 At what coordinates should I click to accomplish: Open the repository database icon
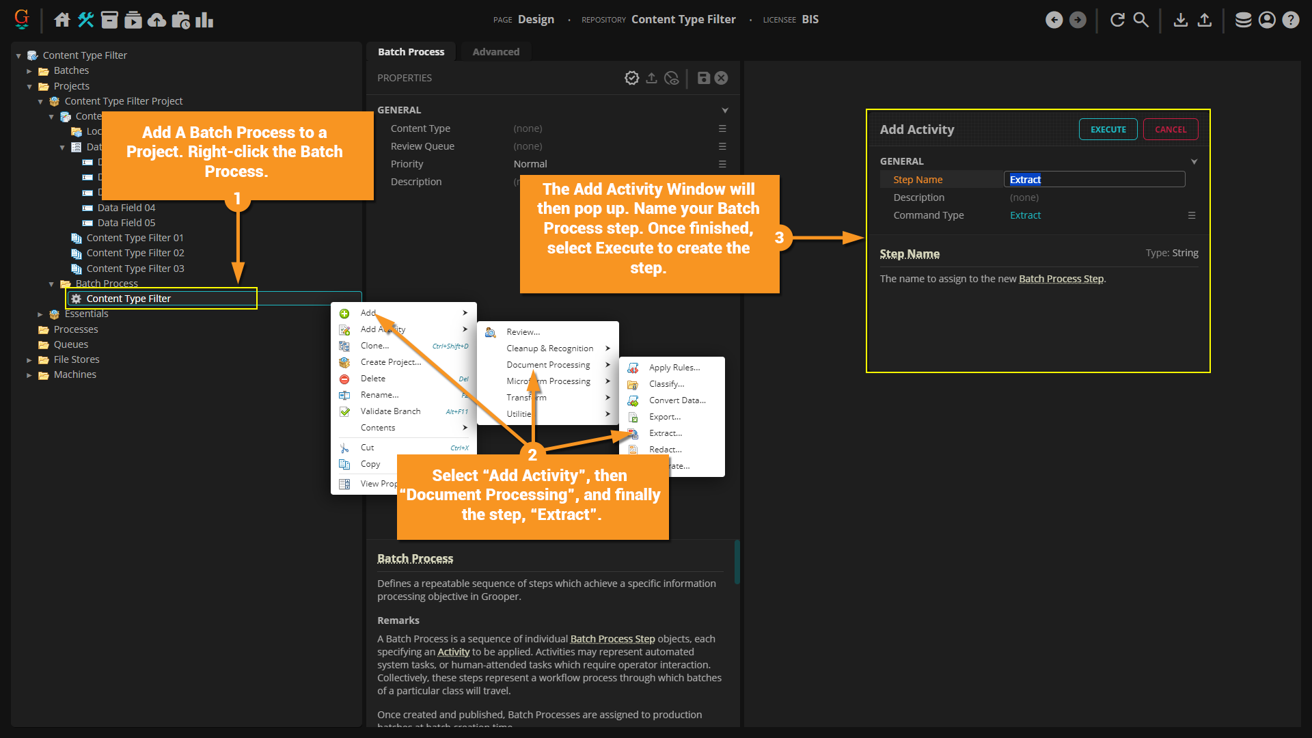point(1244,20)
